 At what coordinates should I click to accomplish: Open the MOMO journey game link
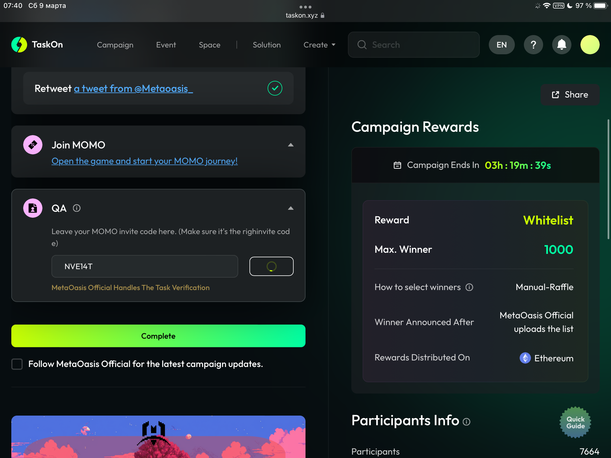pos(144,161)
